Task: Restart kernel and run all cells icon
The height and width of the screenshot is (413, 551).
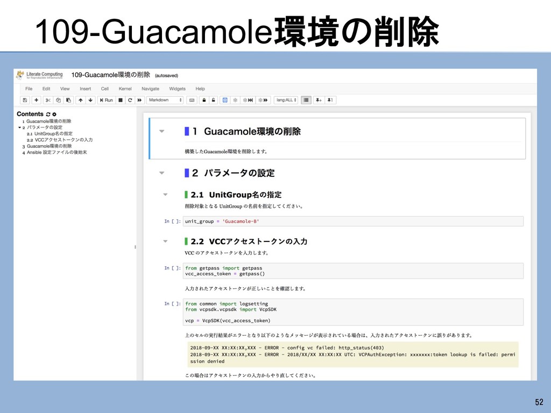Action: pyautogui.click(x=139, y=100)
